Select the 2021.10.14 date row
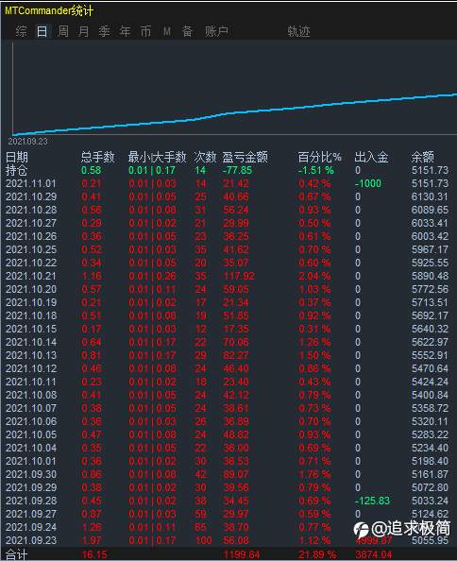The image size is (457, 561). tap(31, 343)
